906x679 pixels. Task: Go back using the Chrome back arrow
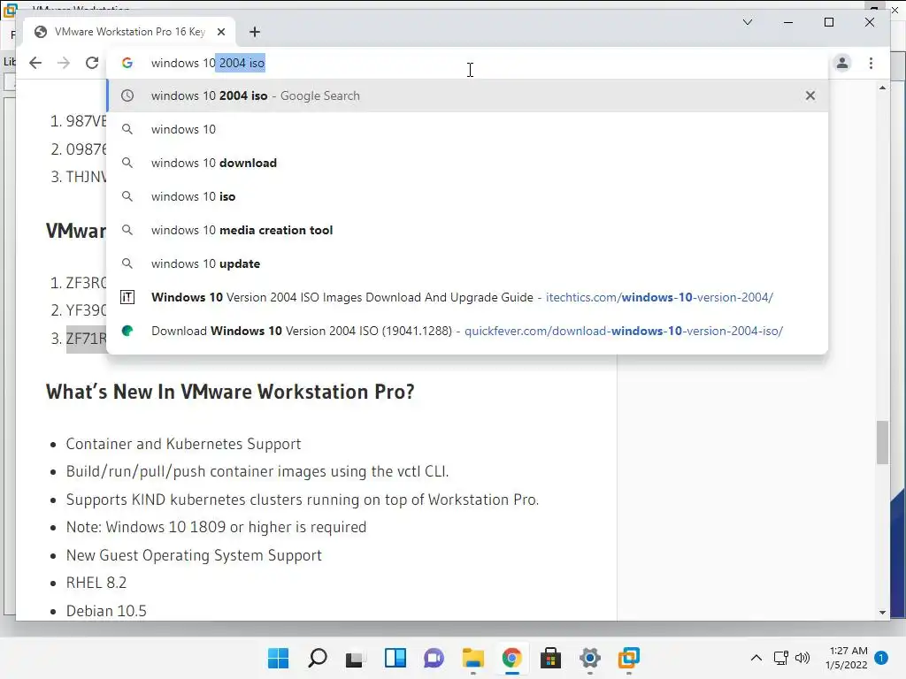[x=35, y=63]
